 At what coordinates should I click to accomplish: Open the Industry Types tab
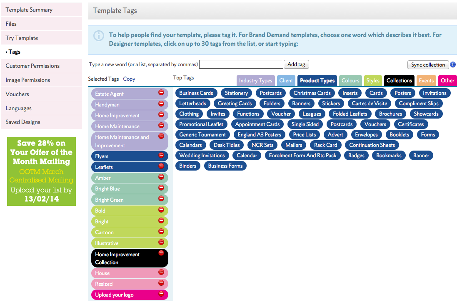[x=255, y=81]
